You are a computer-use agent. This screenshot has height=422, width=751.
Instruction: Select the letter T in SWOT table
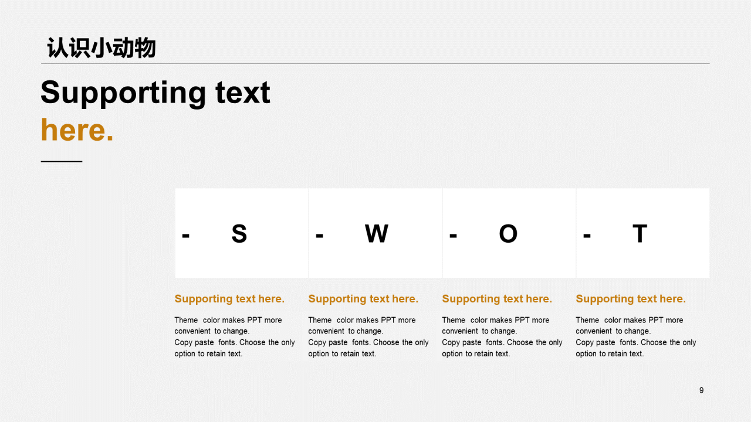[x=640, y=234]
